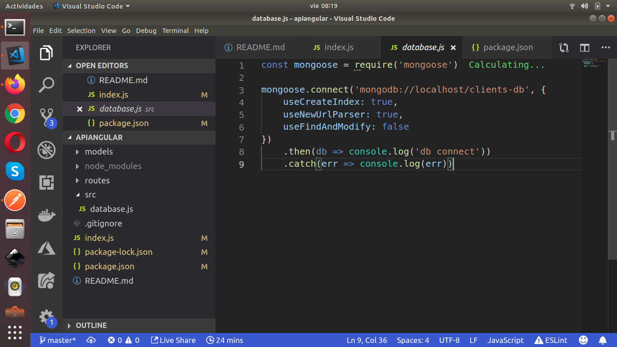Open the Docker view in the activity bar
Screen dimensions: 617x347
47,216
